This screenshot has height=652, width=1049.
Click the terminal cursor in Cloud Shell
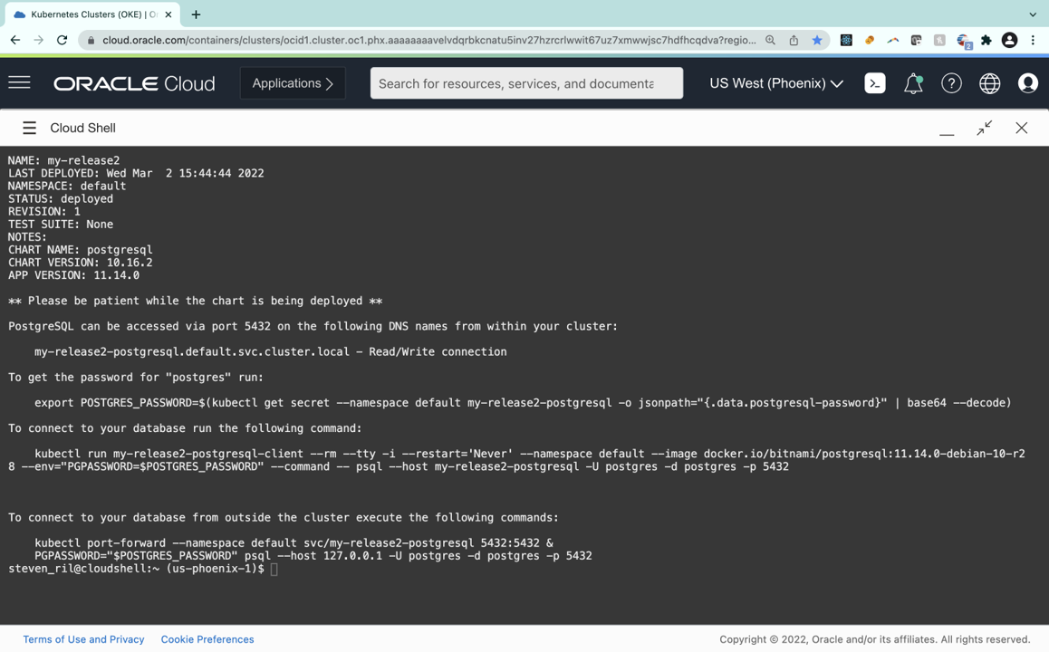click(274, 569)
